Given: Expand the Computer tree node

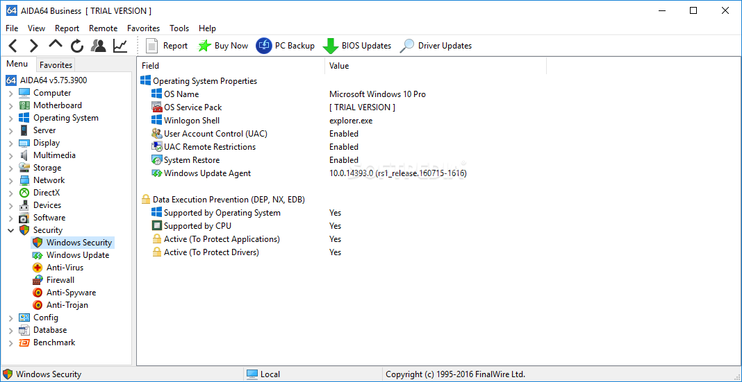Looking at the screenshot, I should click(x=10, y=93).
